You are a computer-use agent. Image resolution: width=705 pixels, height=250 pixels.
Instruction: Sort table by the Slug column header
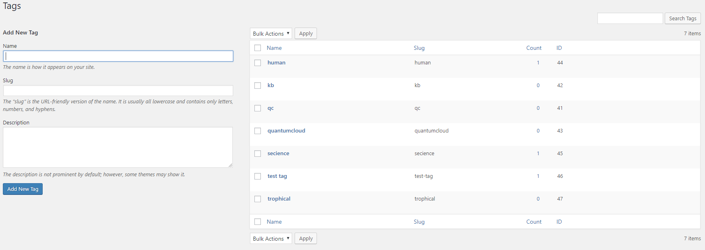coord(419,48)
